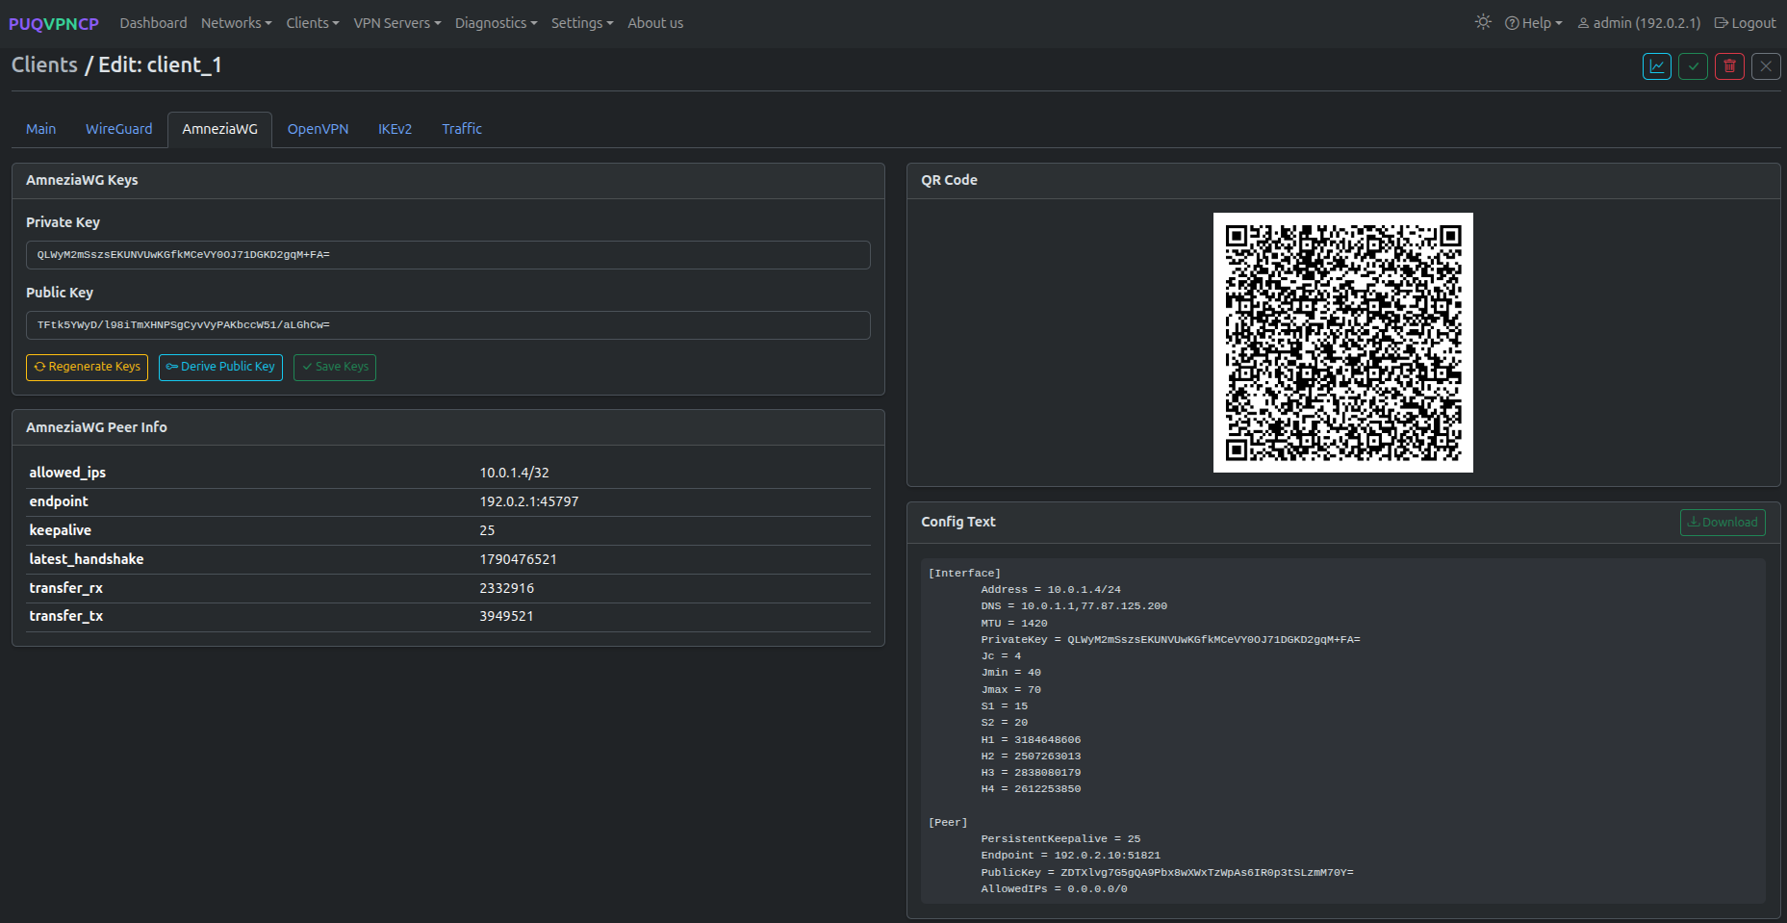Click the PUQVPNCP logo
This screenshot has width=1787, height=923.
click(x=54, y=23)
